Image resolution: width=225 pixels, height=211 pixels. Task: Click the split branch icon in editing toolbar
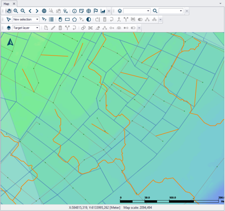pyautogui.click(x=67, y=28)
